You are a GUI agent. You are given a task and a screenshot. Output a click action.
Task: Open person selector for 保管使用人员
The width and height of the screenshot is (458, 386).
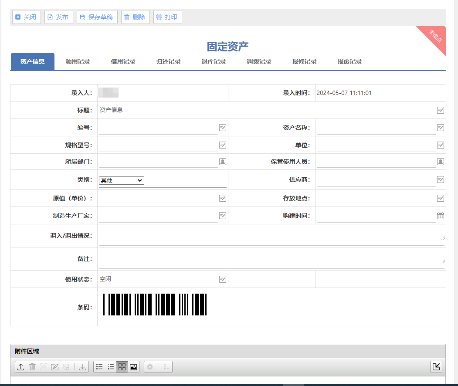point(441,162)
